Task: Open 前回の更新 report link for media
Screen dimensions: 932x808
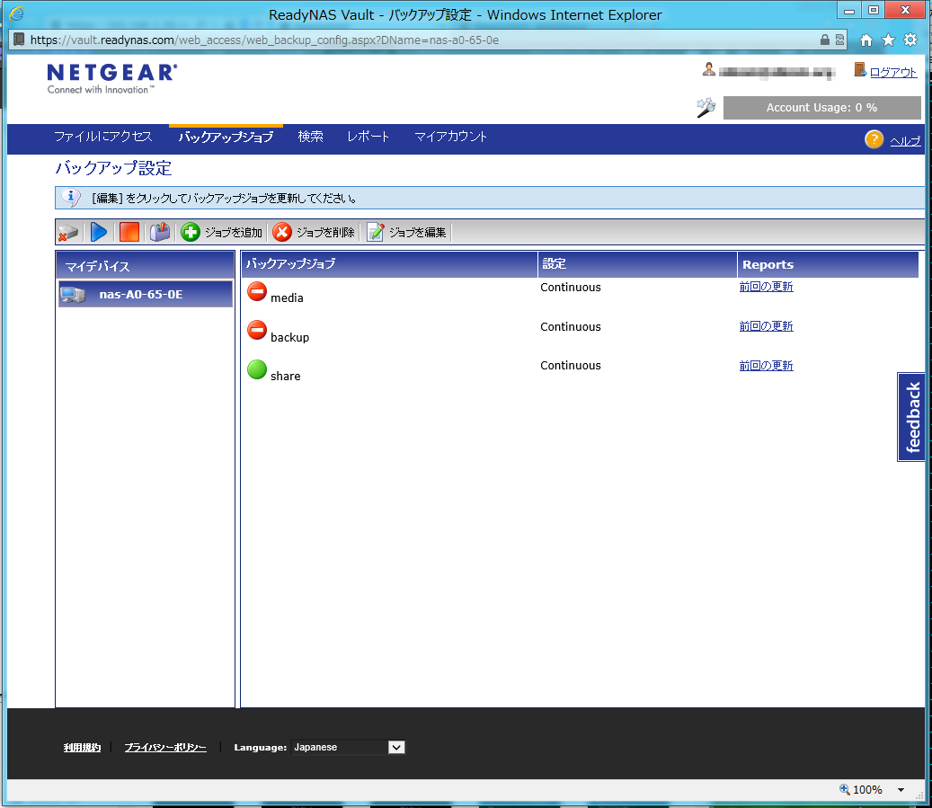Action: click(x=766, y=288)
